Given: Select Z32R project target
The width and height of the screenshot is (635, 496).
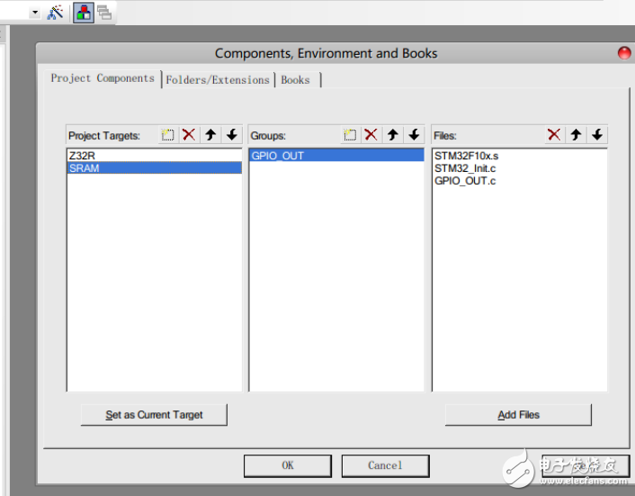Looking at the screenshot, I should (x=155, y=156).
